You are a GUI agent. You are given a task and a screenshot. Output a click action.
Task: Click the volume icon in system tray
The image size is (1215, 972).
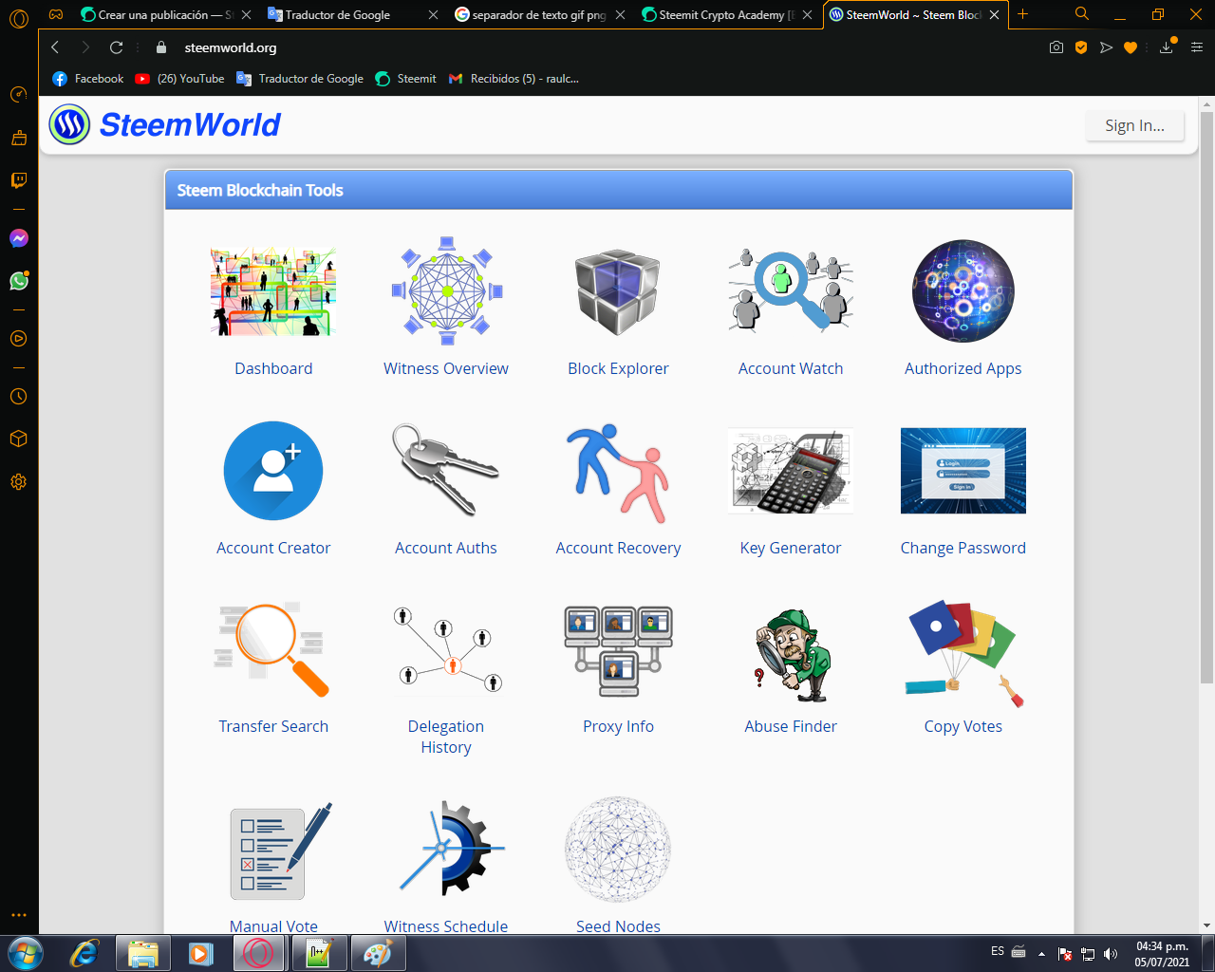click(1111, 953)
